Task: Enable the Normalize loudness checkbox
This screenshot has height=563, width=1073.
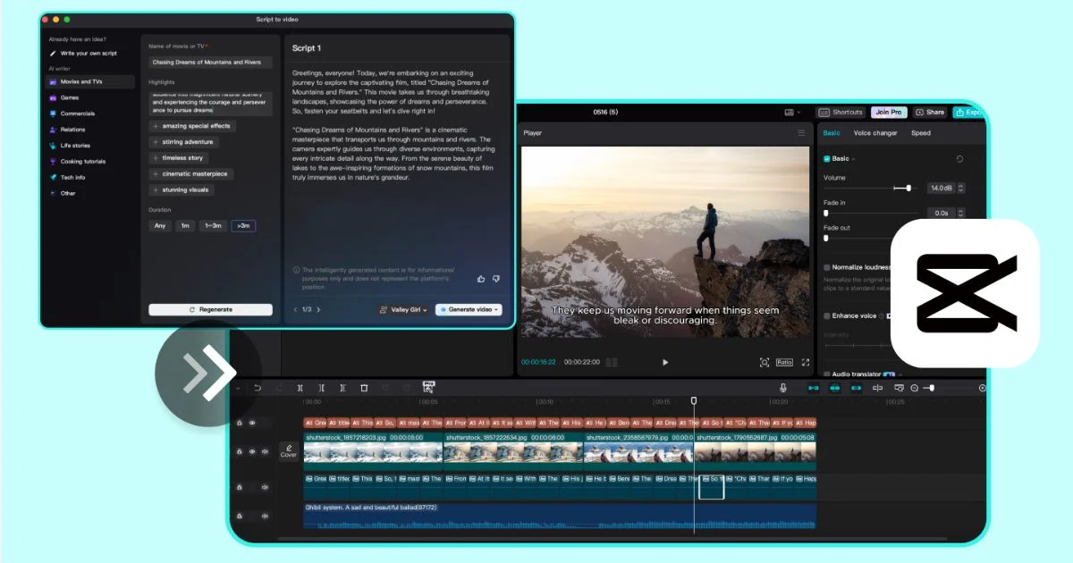Action: click(827, 267)
